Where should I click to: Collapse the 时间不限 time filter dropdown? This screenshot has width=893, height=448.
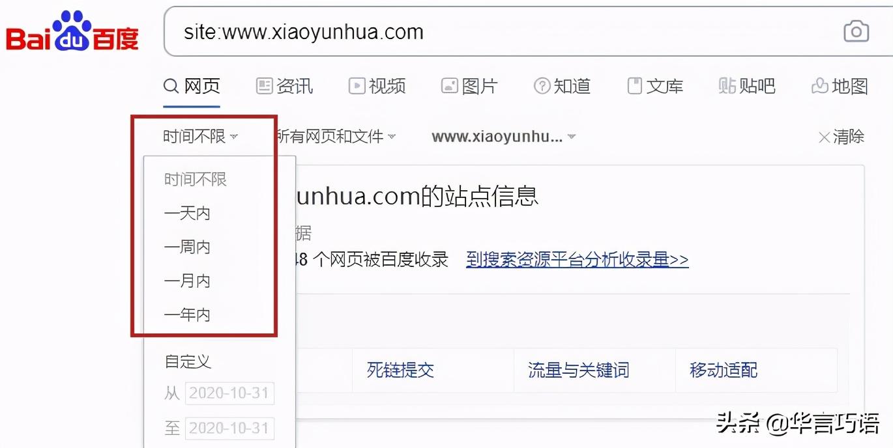click(x=201, y=137)
